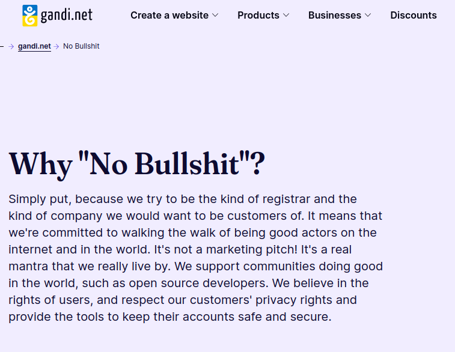Expand the Businesses chevron arrow
Screen dimensions: 455x352
point(368,16)
